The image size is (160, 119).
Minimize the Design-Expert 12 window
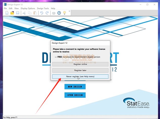[141, 5]
